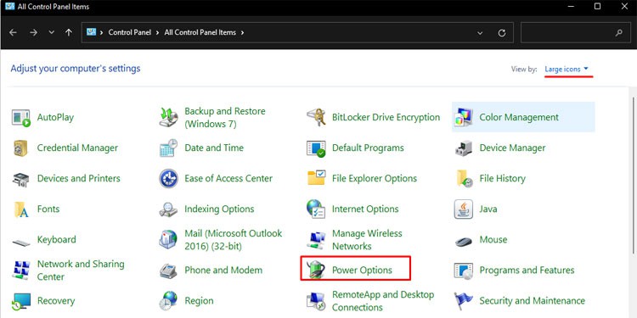Refresh the Control Panel view
This screenshot has width=637, height=318.
tap(502, 33)
